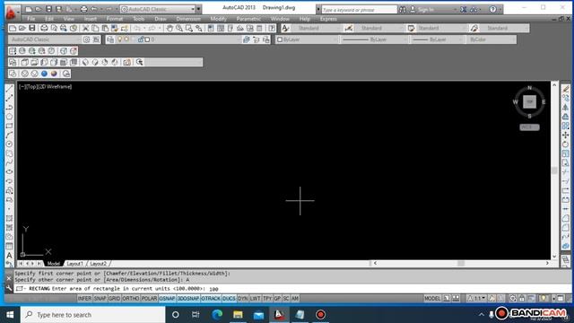Open the AutoCAD application menu logo
The image size is (574, 323).
[x=11, y=12]
